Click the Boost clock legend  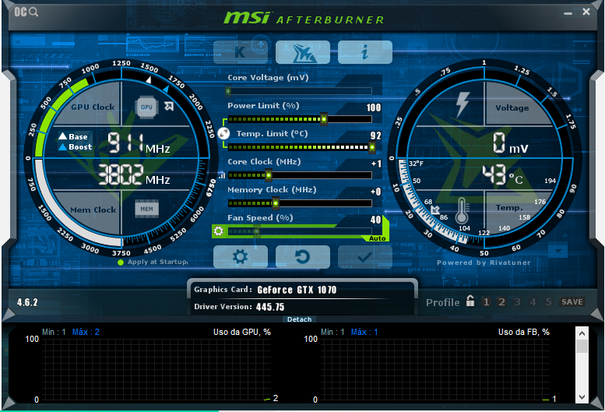coord(76,147)
